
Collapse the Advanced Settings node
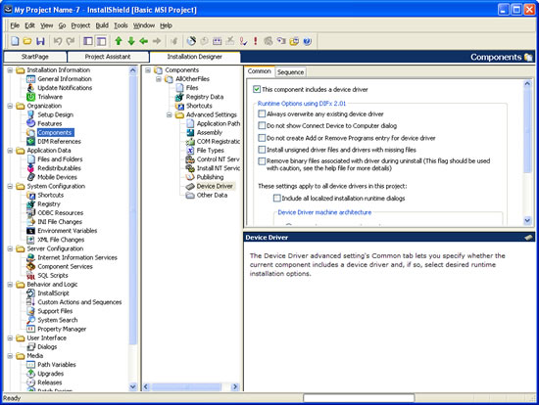[170, 114]
